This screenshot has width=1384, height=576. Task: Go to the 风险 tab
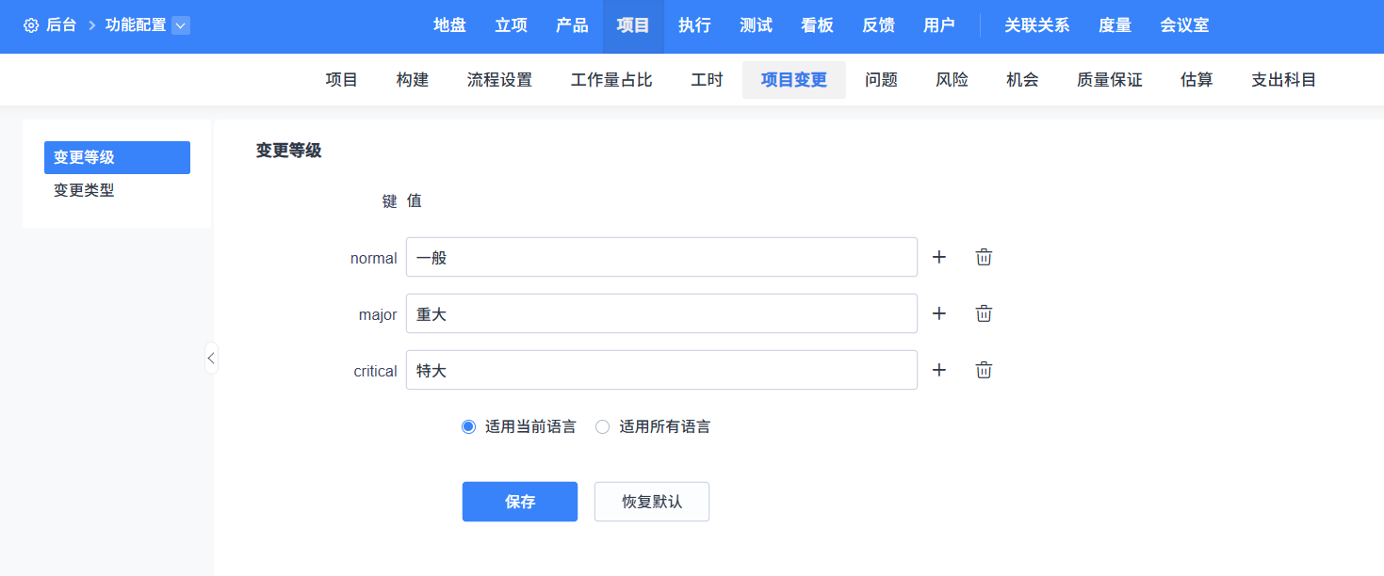(x=952, y=80)
